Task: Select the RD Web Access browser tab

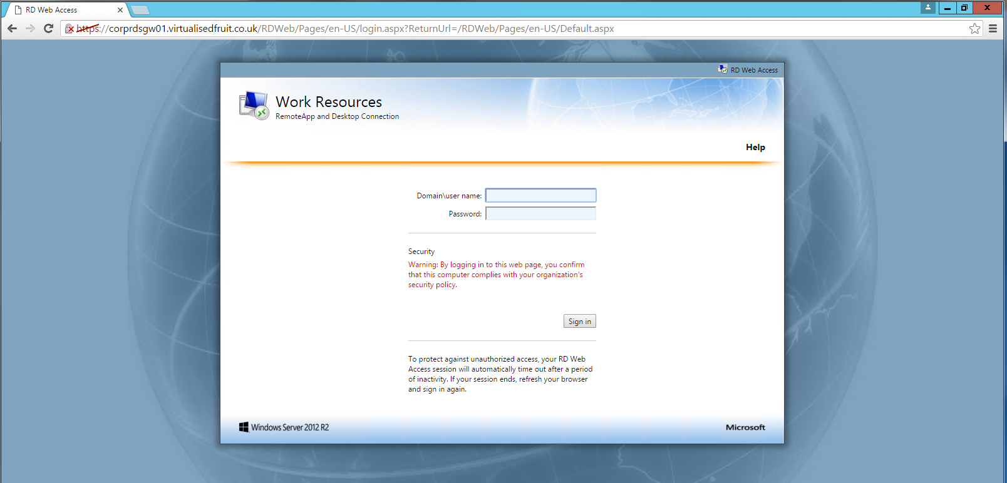Action: coord(63,10)
